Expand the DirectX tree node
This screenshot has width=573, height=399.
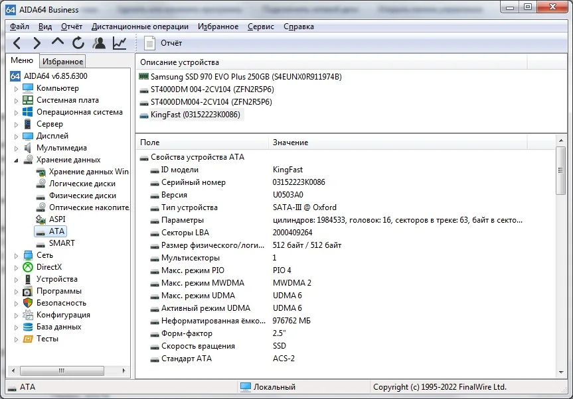click(16, 268)
